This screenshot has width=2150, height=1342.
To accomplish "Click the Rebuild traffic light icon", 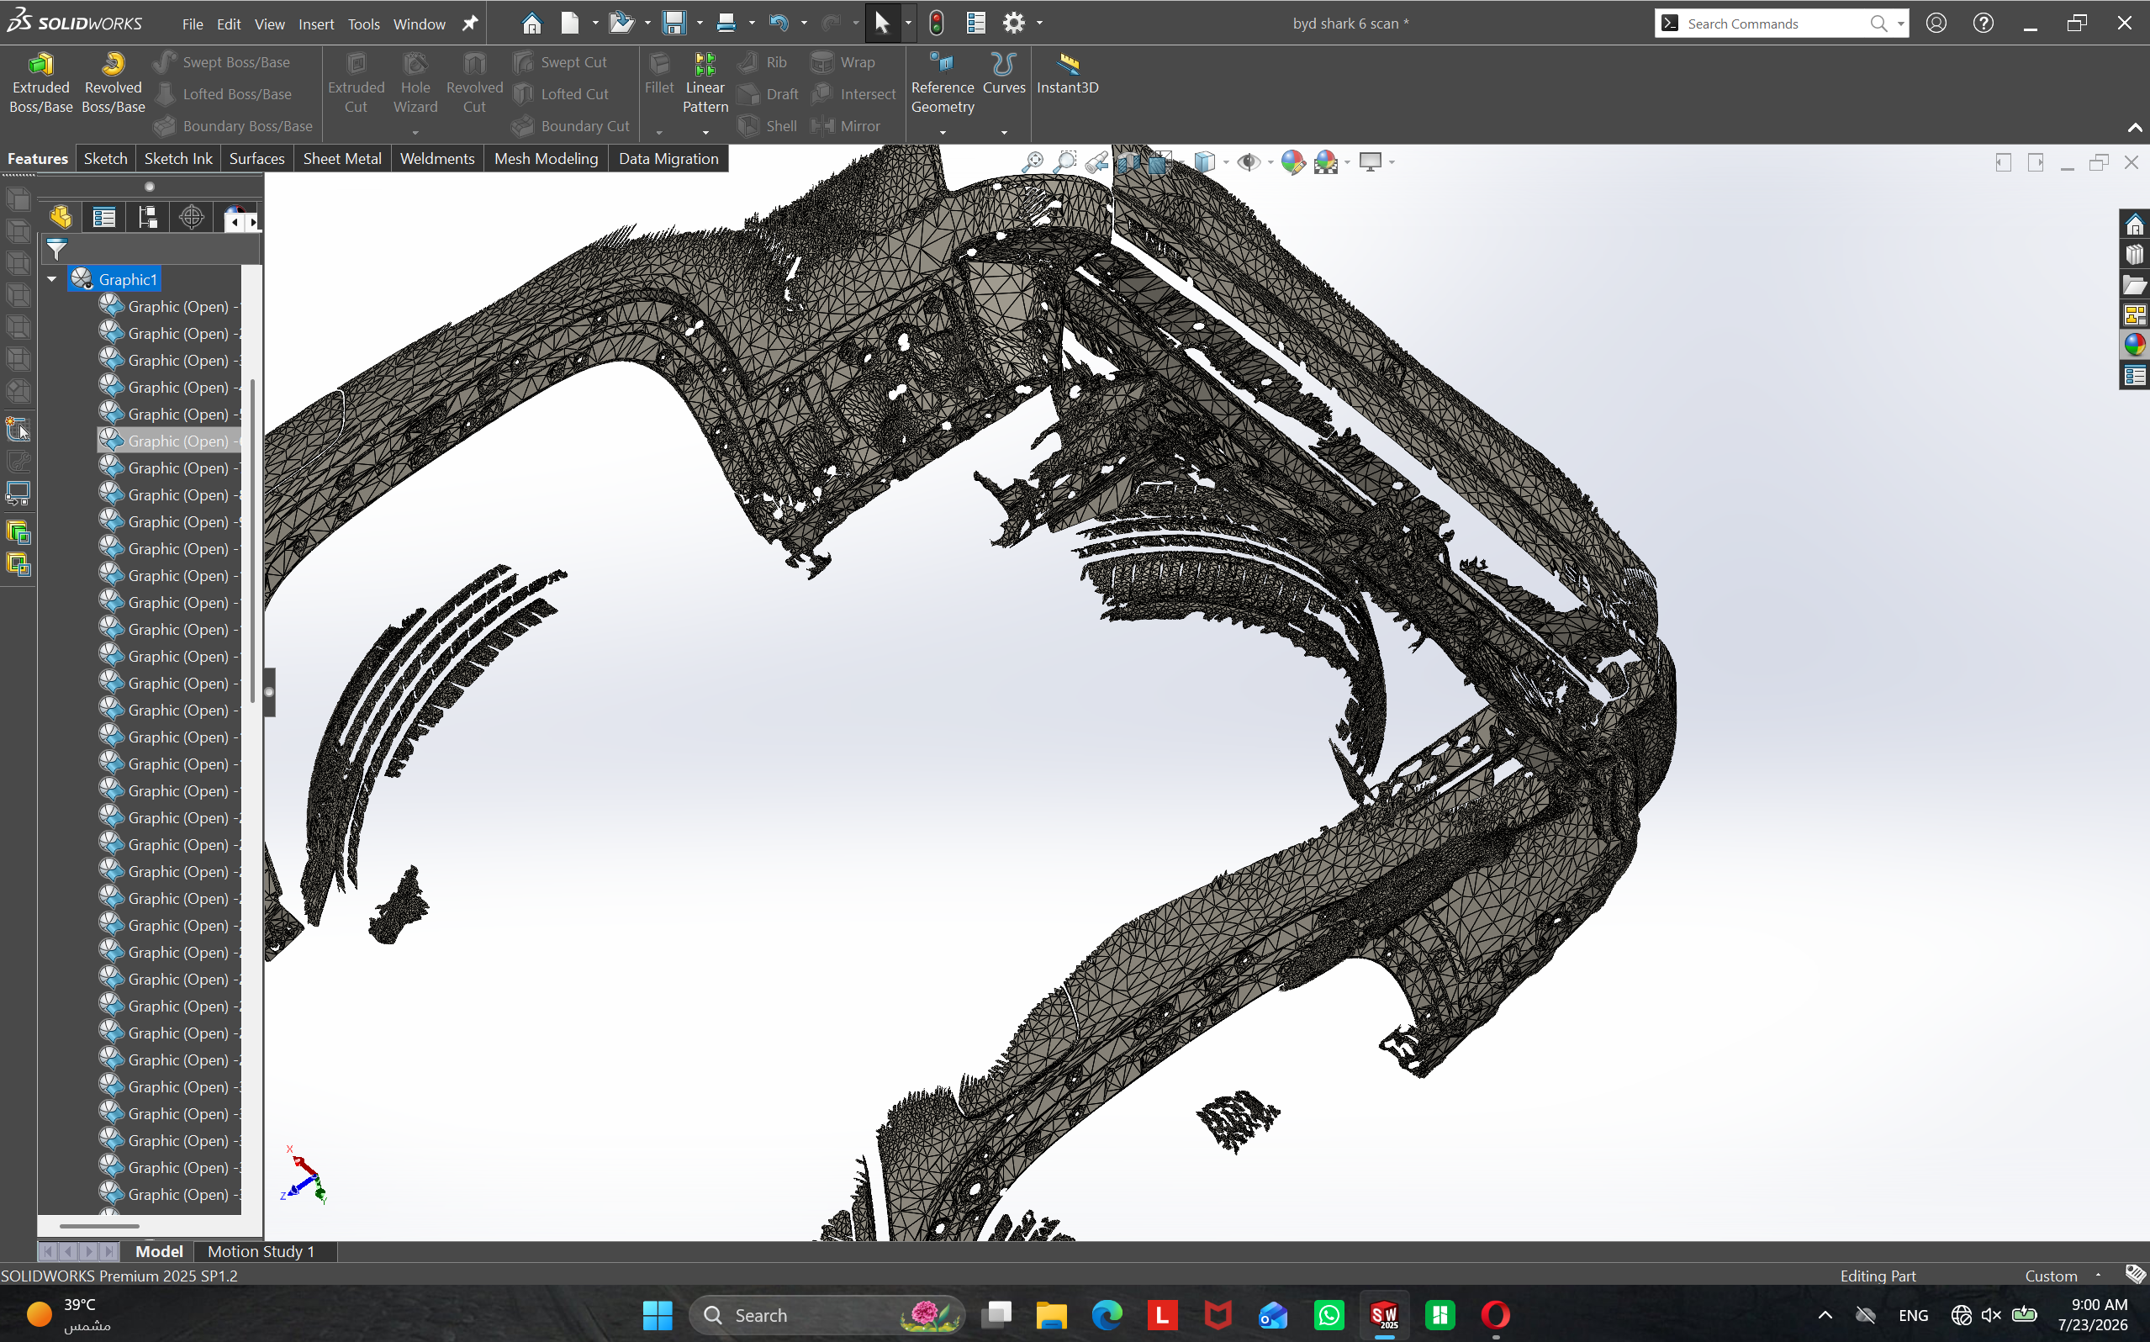I will [x=936, y=23].
